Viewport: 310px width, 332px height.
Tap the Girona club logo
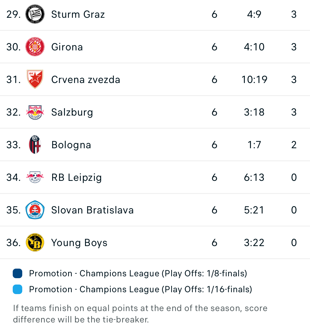[x=35, y=47]
